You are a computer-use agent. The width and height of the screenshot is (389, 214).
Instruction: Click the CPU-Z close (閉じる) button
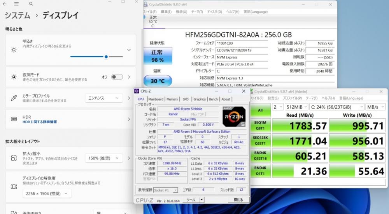click(x=238, y=200)
